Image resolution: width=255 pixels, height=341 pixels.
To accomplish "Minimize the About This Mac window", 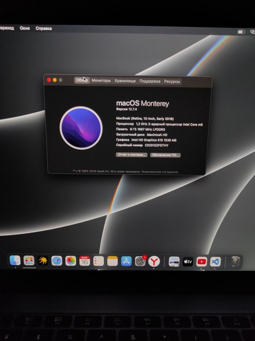I will coord(55,80).
